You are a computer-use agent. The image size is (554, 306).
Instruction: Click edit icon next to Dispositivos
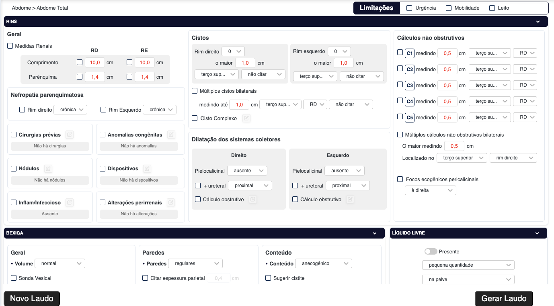[x=147, y=169]
